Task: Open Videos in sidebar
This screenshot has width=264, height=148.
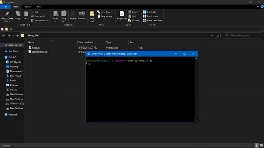Action: click(x=12, y=90)
